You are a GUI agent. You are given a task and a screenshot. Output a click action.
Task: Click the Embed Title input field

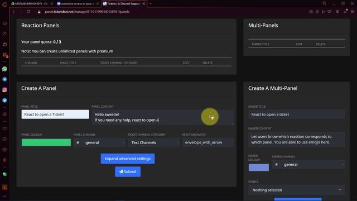coord(297,114)
